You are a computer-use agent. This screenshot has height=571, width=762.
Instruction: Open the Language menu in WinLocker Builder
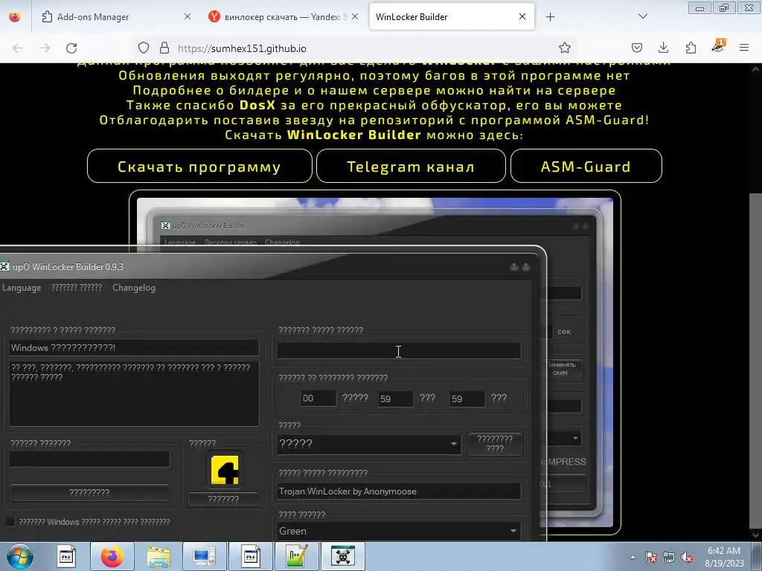coord(22,288)
